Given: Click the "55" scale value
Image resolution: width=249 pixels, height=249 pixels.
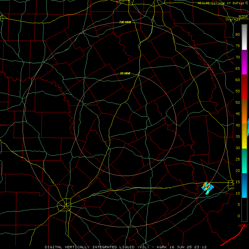Looking at the screenshot, I should 238,91.
